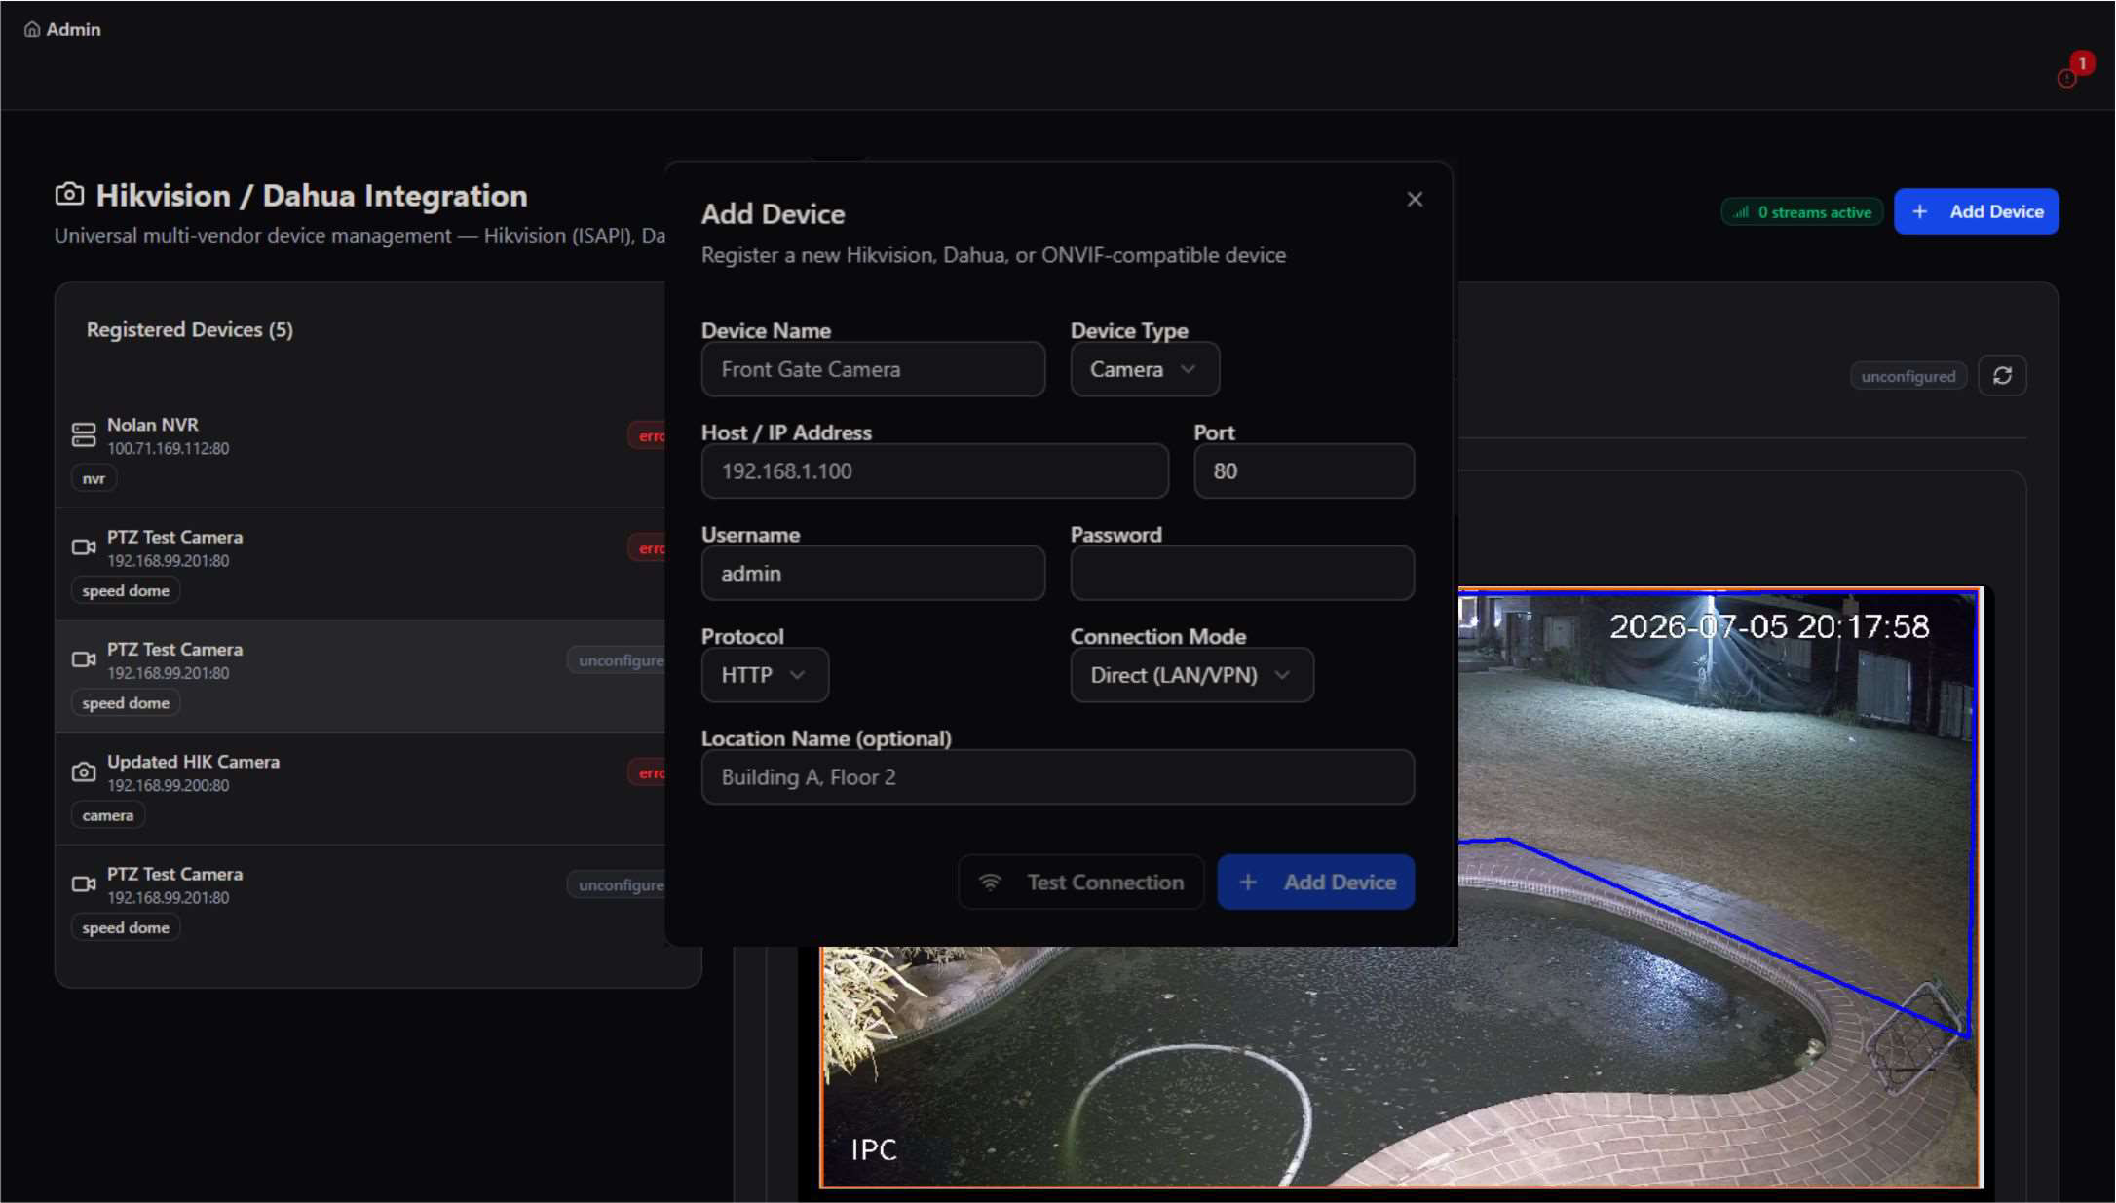Viewport: 2116px width, 1203px height.
Task: Click the camera tag under Updated HIK Camera
Action: pos(108,815)
